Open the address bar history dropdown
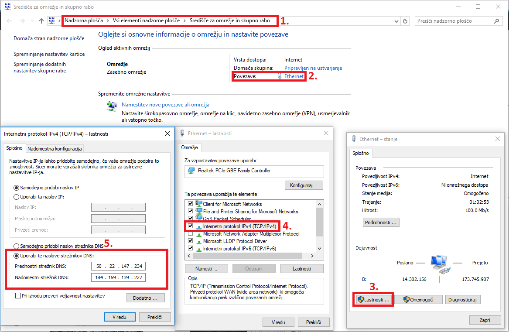 (x=396, y=21)
